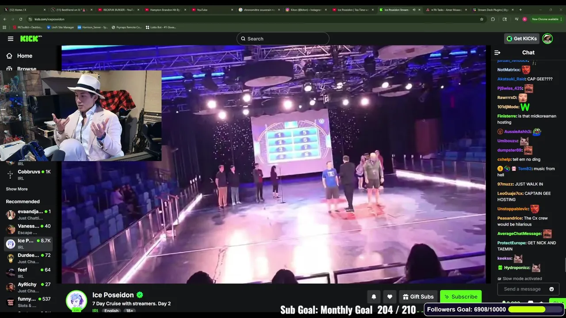This screenshot has width=566, height=318.
Task: Click username Akatsuki_Raid in chat
Action: [x=511, y=79]
